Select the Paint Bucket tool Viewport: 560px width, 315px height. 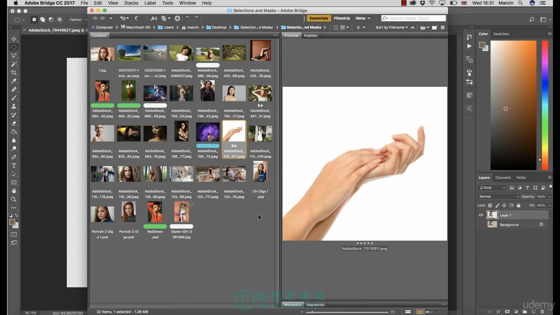[14, 132]
